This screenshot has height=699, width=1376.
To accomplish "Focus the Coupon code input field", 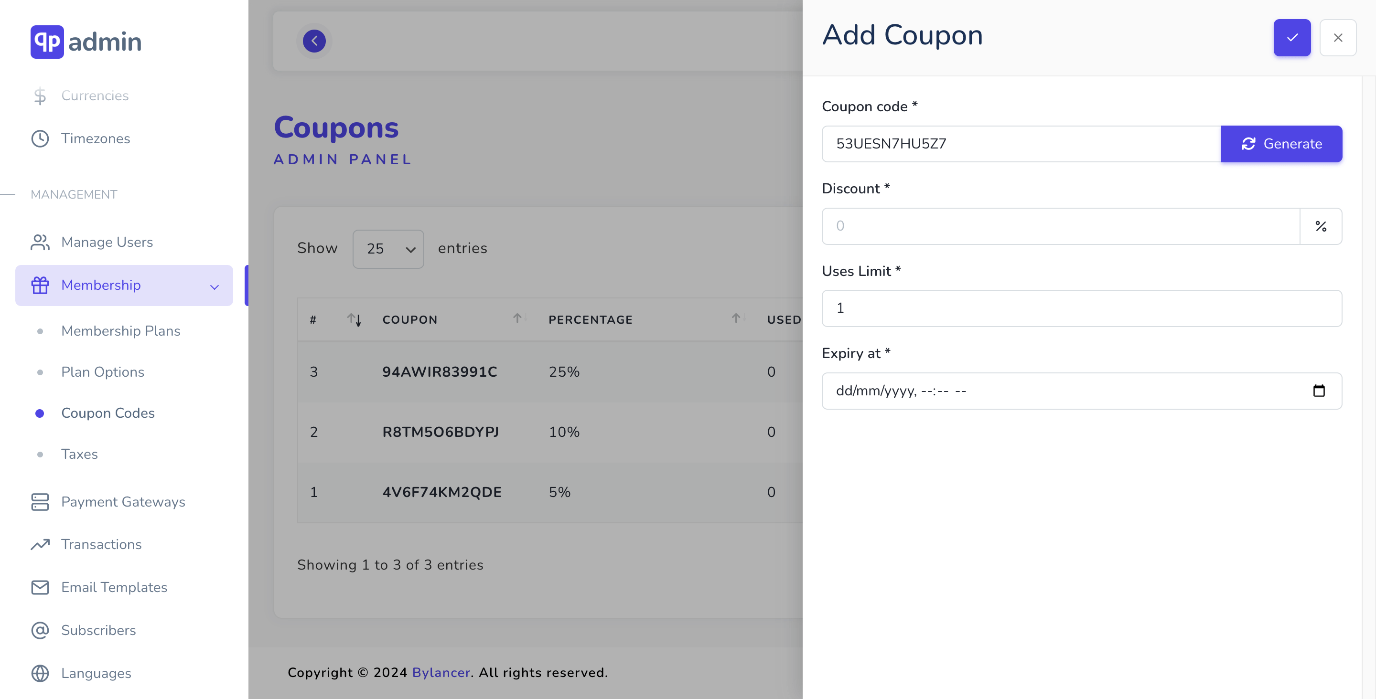I will (x=1021, y=144).
